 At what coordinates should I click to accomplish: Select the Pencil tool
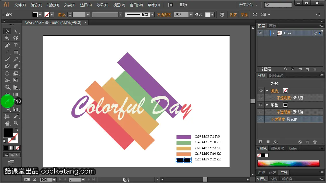tap(16, 59)
